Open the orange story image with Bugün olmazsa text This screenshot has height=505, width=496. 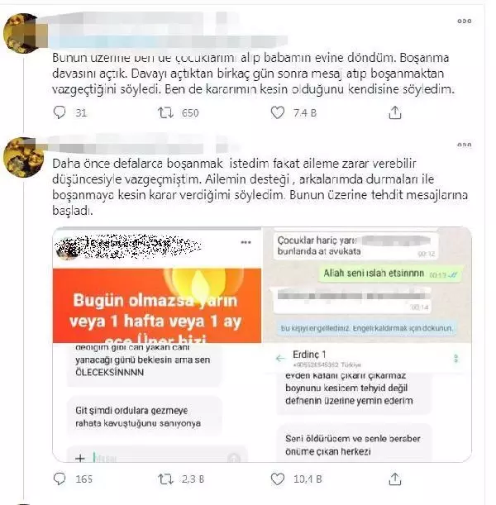157,305
